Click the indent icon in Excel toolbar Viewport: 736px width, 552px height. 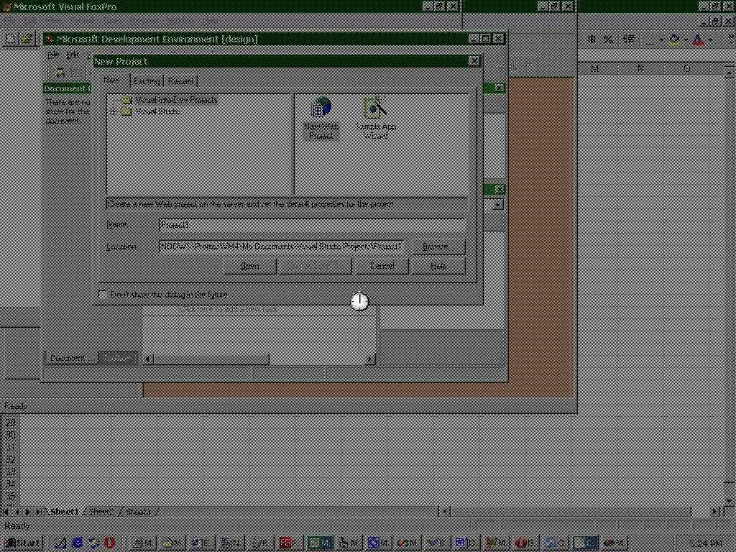pos(629,40)
